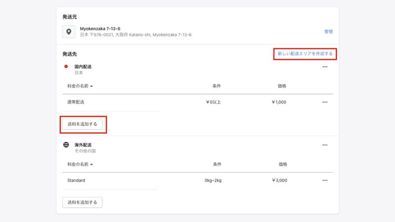Click the 発送先 section heading

[x=70, y=54]
